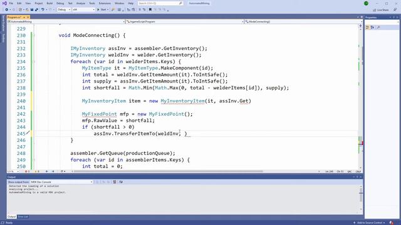Collapse the foreach block at line 249
401x225 pixels.
pyautogui.click(x=34, y=160)
